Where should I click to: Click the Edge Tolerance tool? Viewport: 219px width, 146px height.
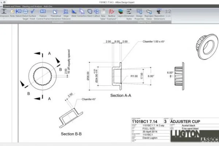click(x=66, y=14)
